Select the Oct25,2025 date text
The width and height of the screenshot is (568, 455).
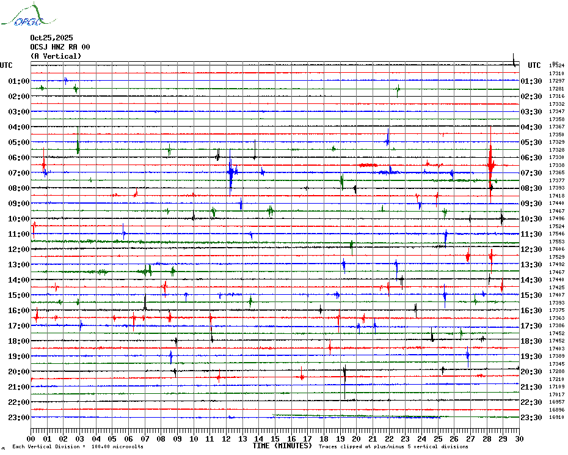tap(51, 37)
